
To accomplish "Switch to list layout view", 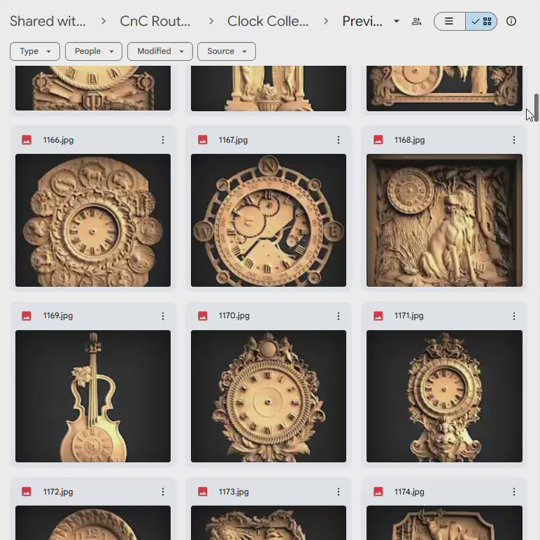I will point(450,22).
